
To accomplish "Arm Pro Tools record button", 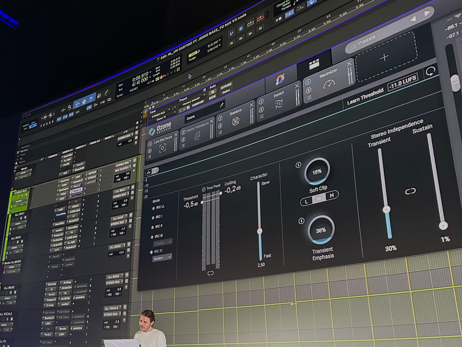I will pos(260,18).
